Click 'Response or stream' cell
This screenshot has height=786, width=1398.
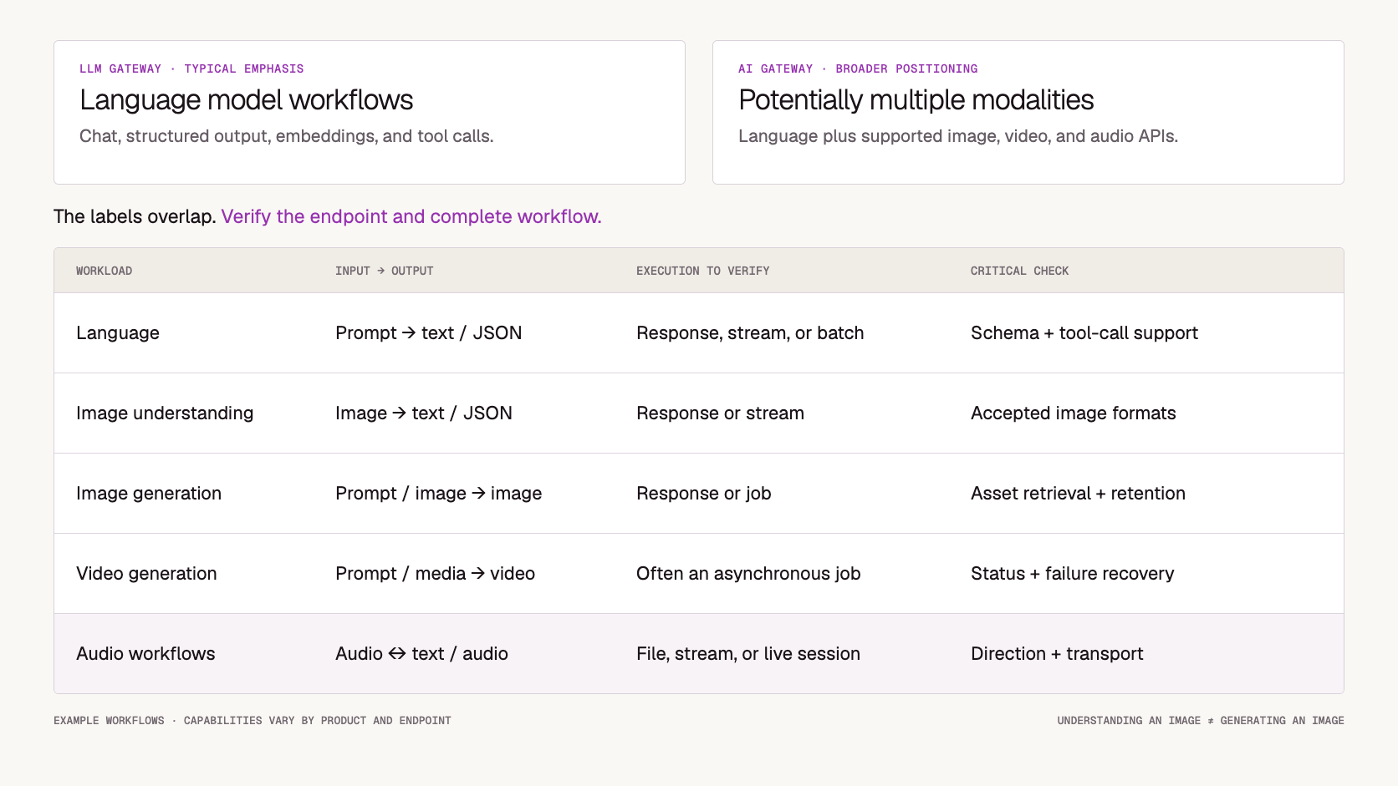click(x=720, y=413)
